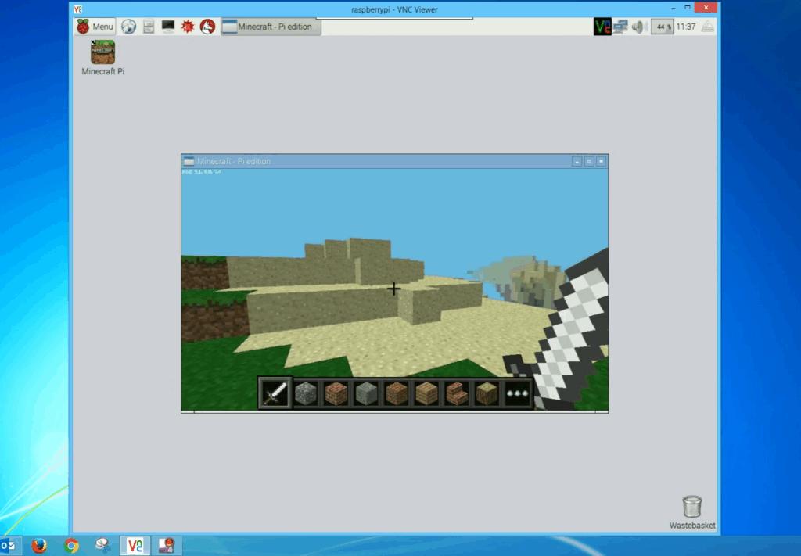Viewport: 801px width, 556px height.
Task: Open the VNC status icon in the tray
Action: (x=602, y=26)
